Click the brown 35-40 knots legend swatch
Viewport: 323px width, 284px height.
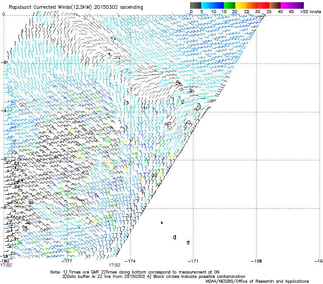(x=275, y=5)
